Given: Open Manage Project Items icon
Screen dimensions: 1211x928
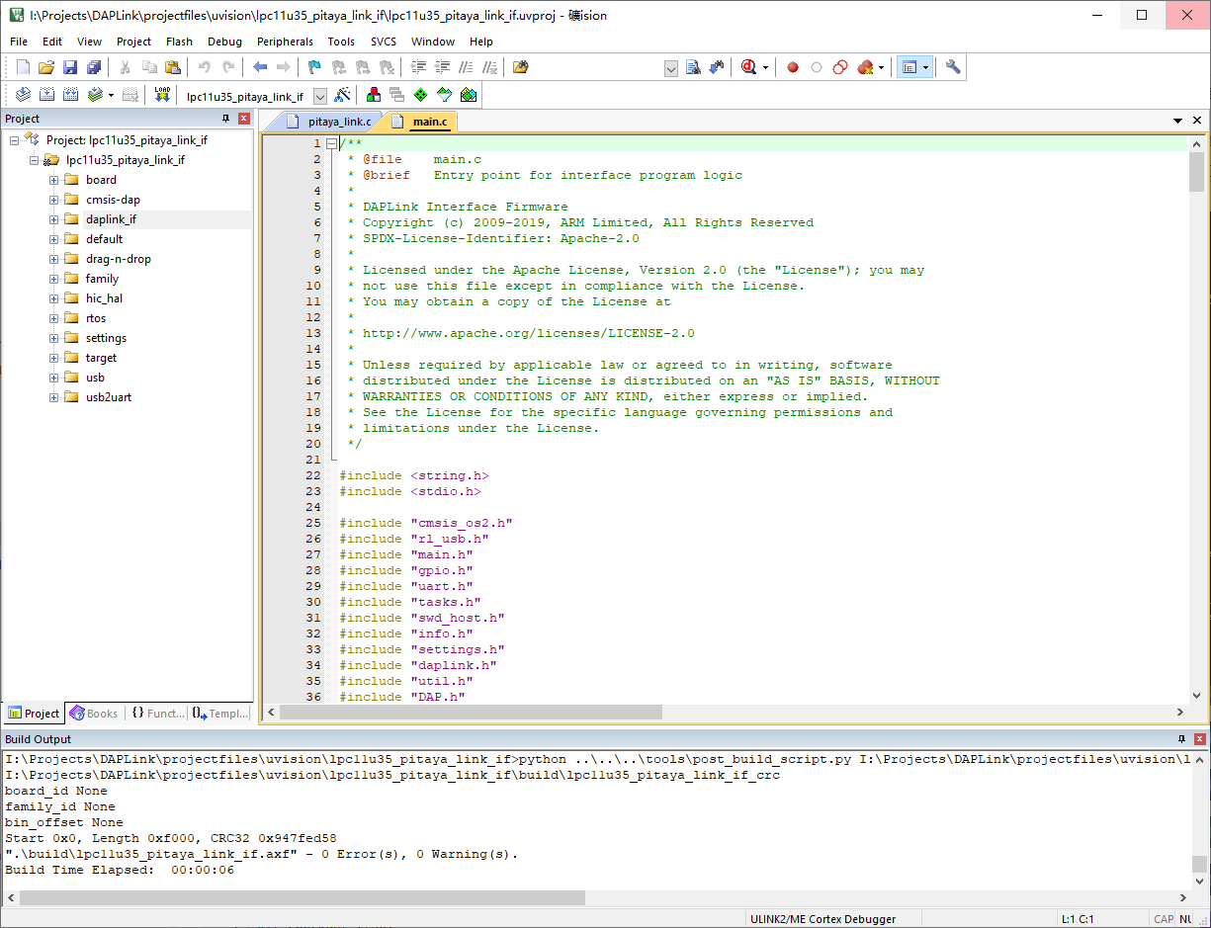Looking at the screenshot, I should point(374,95).
